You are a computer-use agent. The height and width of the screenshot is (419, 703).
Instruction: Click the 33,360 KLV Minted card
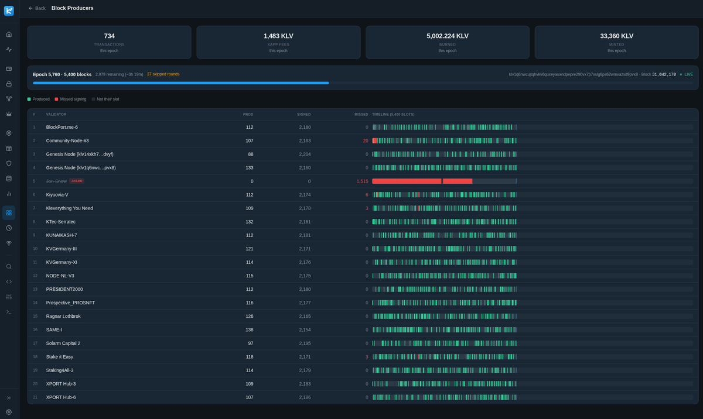[x=616, y=42]
